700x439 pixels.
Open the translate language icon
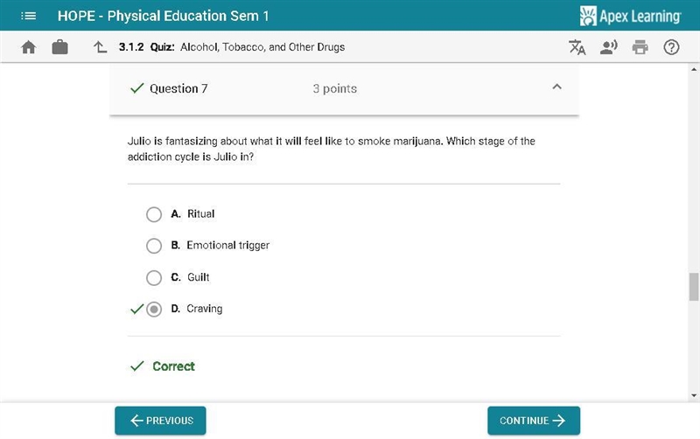(577, 47)
